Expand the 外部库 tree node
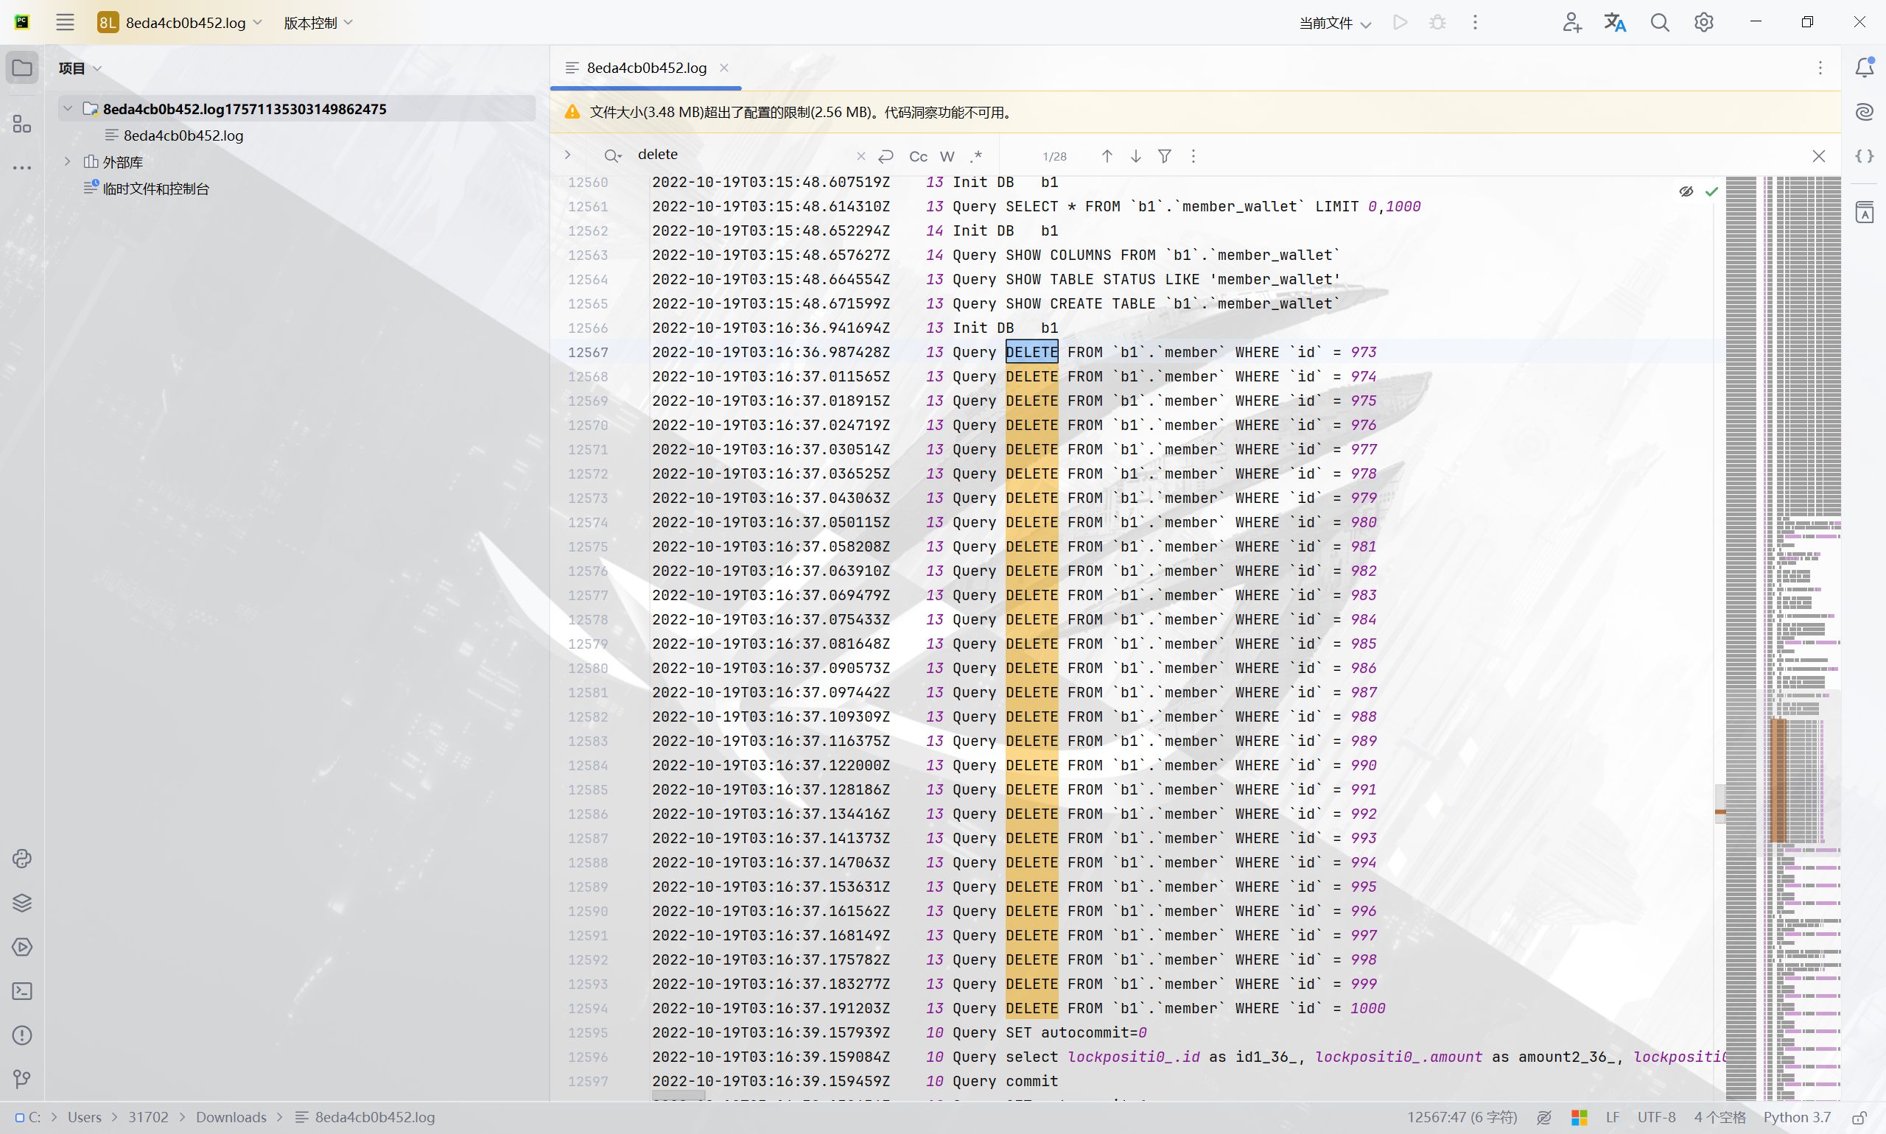The height and width of the screenshot is (1134, 1886). tap(68, 161)
